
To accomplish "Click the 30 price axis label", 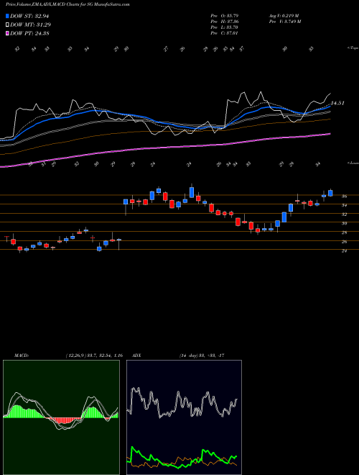I will (x=344, y=223).
